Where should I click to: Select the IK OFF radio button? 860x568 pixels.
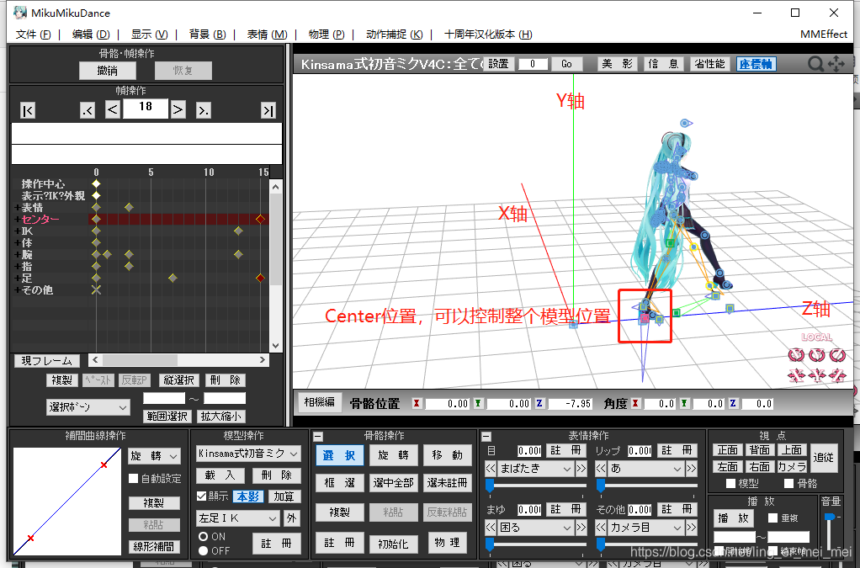[x=204, y=550]
